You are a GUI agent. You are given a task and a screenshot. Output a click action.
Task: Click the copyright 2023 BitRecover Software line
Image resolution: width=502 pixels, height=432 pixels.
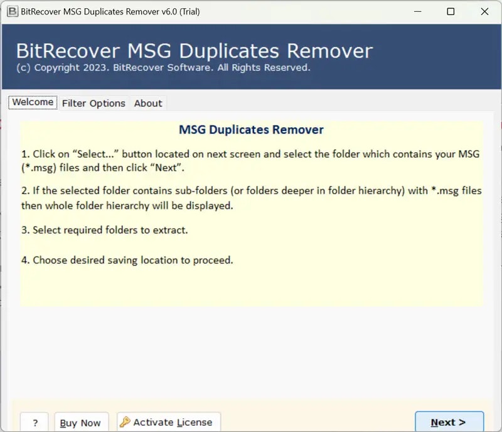click(x=163, y=68)
